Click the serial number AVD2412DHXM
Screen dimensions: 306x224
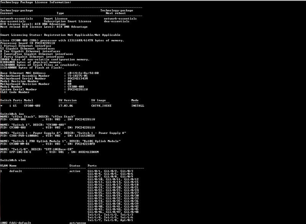pyautogui.click(x=89, y=152)
